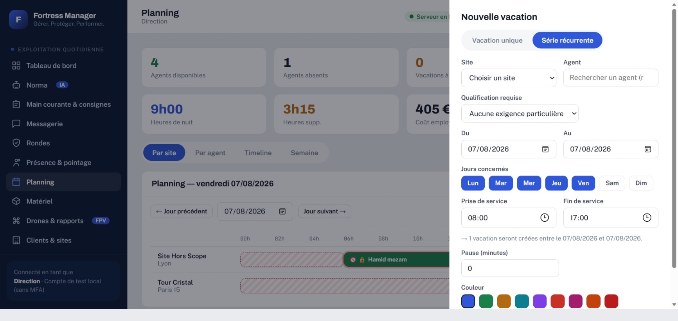The width and height of the screenshot is (678, 321).
Task: Enable the Dim day chip
Action: 641,183
